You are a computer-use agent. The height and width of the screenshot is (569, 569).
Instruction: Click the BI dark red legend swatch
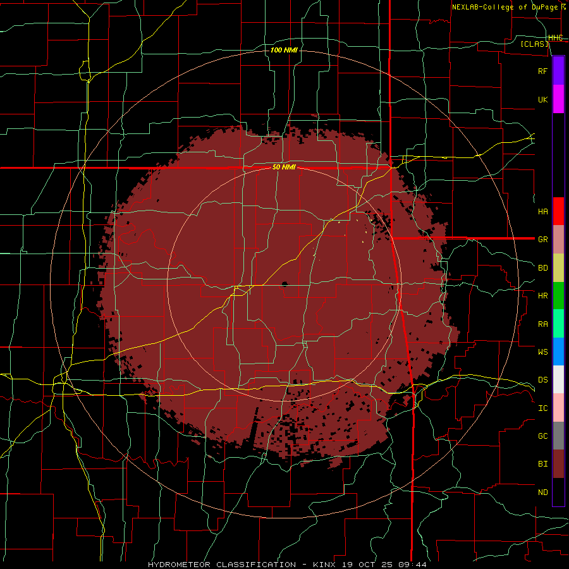coord(558,464)
